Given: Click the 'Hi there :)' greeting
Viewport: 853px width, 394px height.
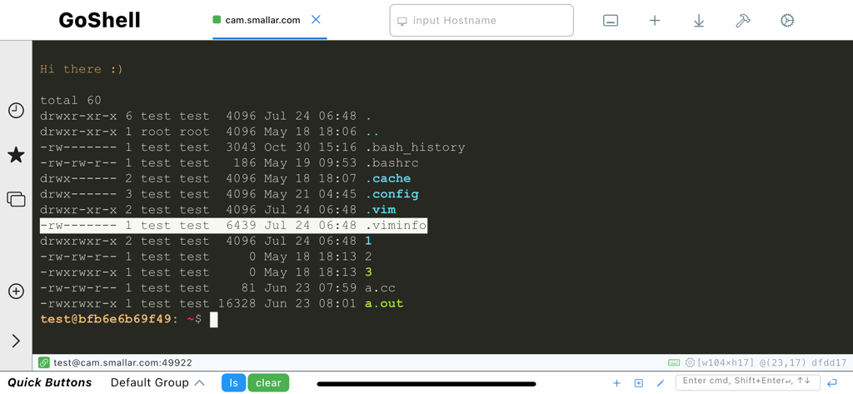Looking at the screenshot, I should [82, 69].
